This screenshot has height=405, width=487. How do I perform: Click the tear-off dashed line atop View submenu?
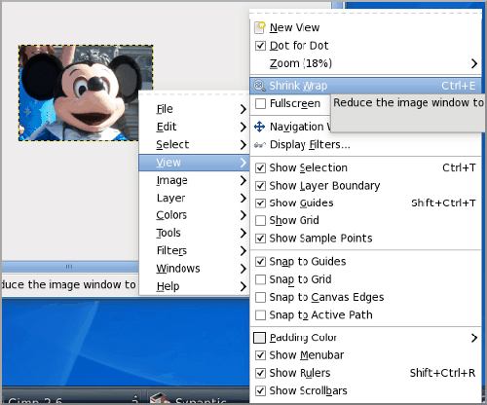[x=365, y=14]
